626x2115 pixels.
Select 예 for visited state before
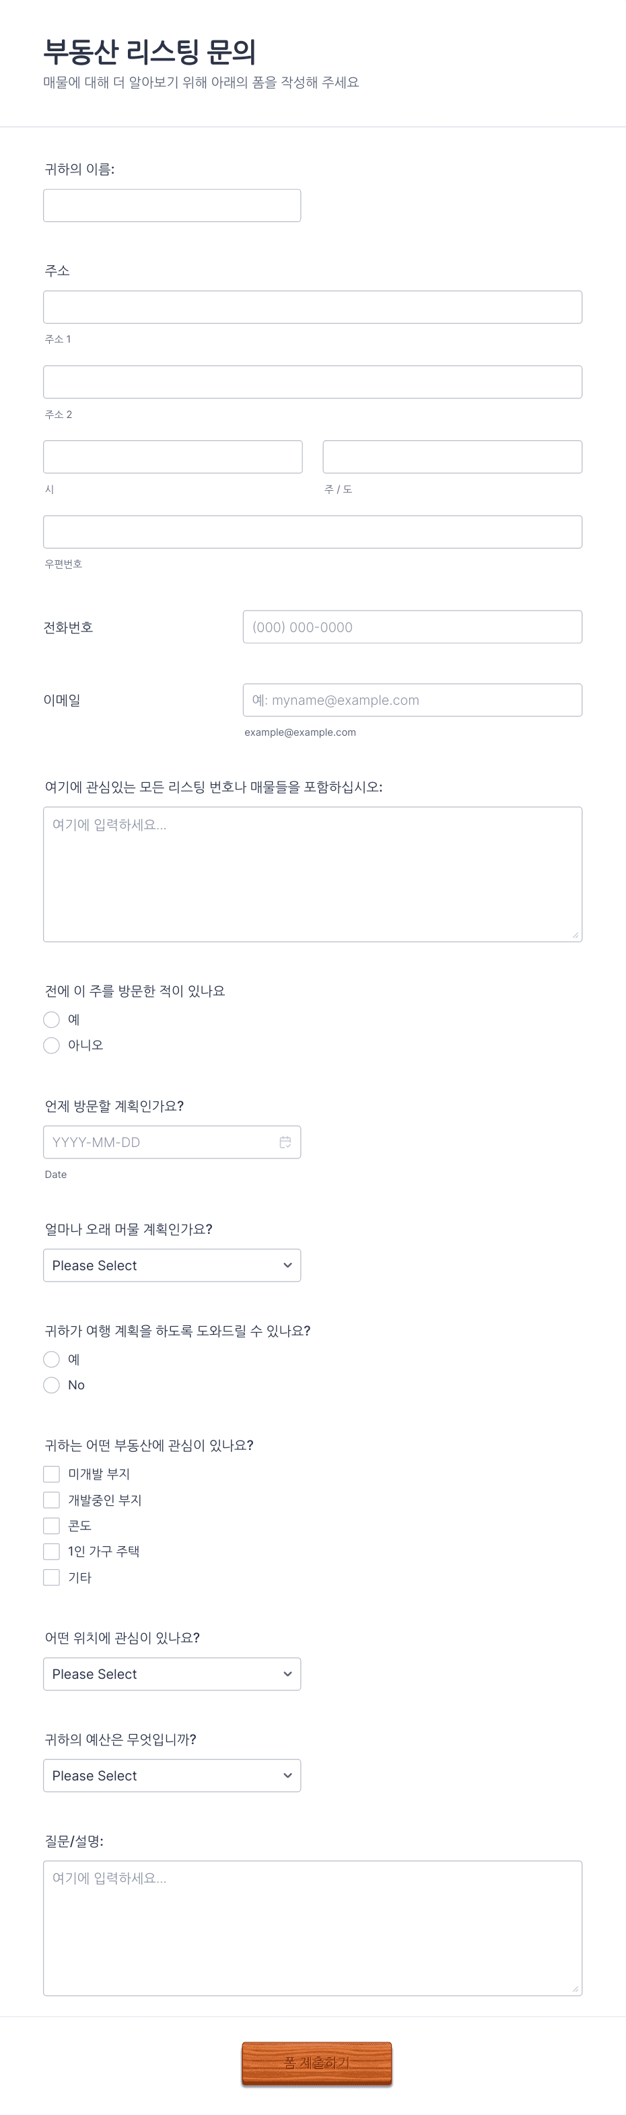tap(51, 1020)
